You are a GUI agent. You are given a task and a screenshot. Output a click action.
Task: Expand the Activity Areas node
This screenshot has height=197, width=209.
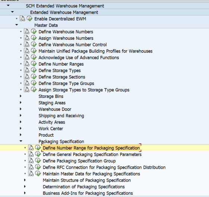(x=20, y=122)
